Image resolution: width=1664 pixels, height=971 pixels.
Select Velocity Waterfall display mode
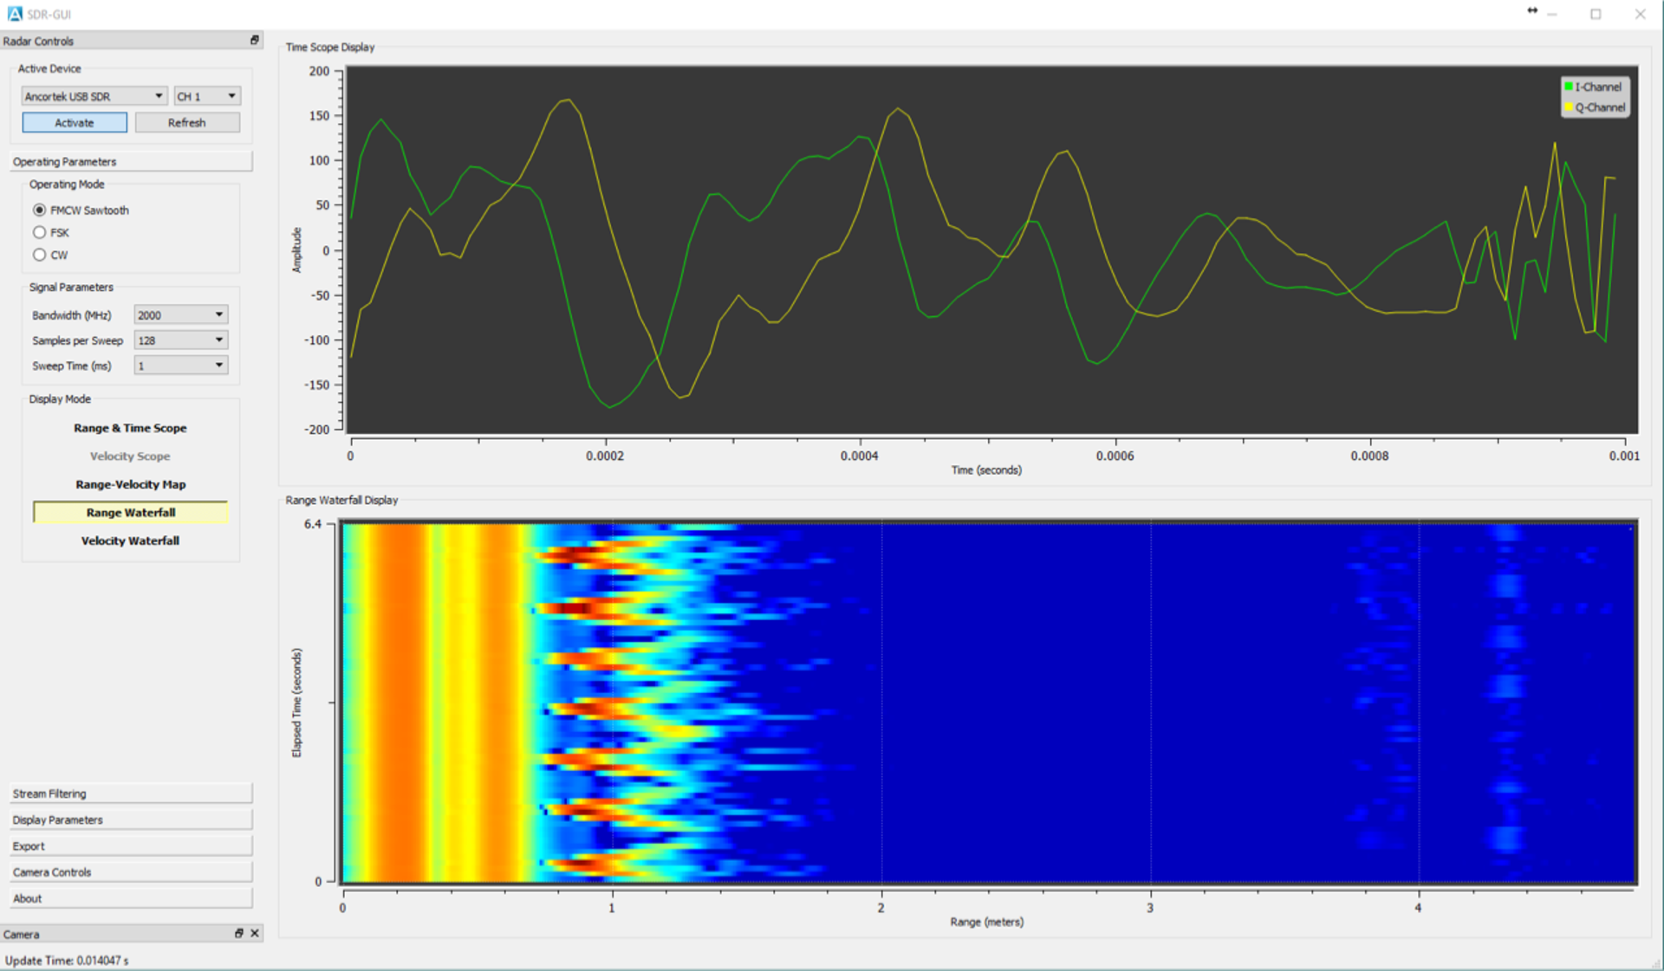coord(130,541)
